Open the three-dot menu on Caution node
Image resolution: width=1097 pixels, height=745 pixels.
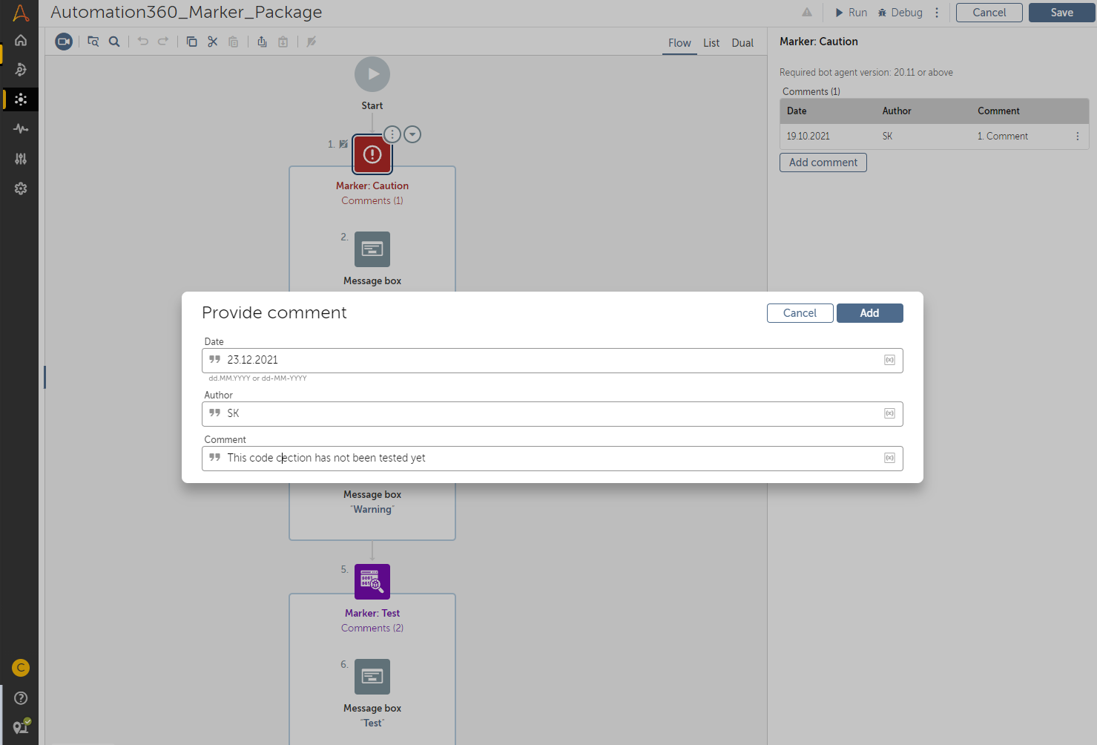pyautogui.click(x=392, y=134)
